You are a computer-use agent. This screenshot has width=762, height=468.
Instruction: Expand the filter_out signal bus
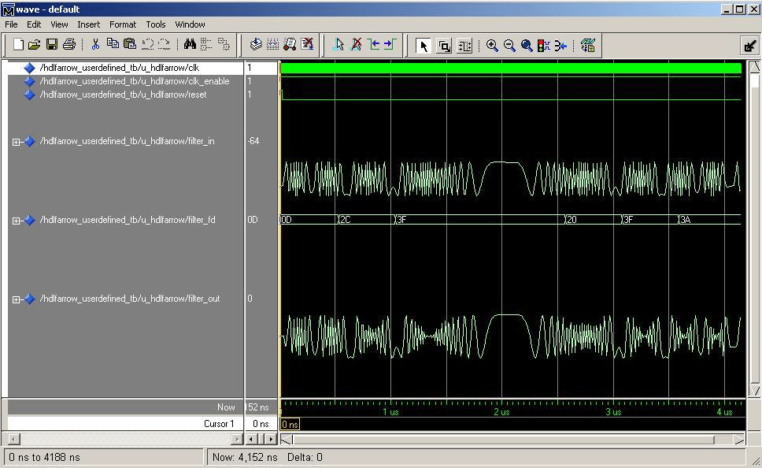tap(17, 299)
